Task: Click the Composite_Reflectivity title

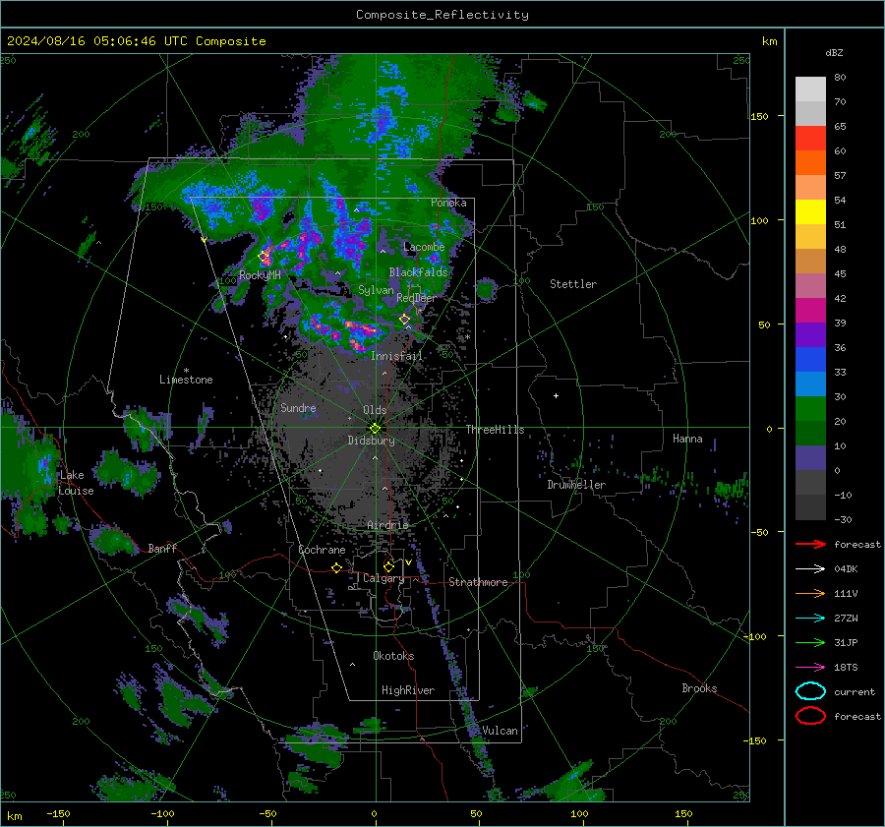Action: pyautogui.click(x=442, y=15)
